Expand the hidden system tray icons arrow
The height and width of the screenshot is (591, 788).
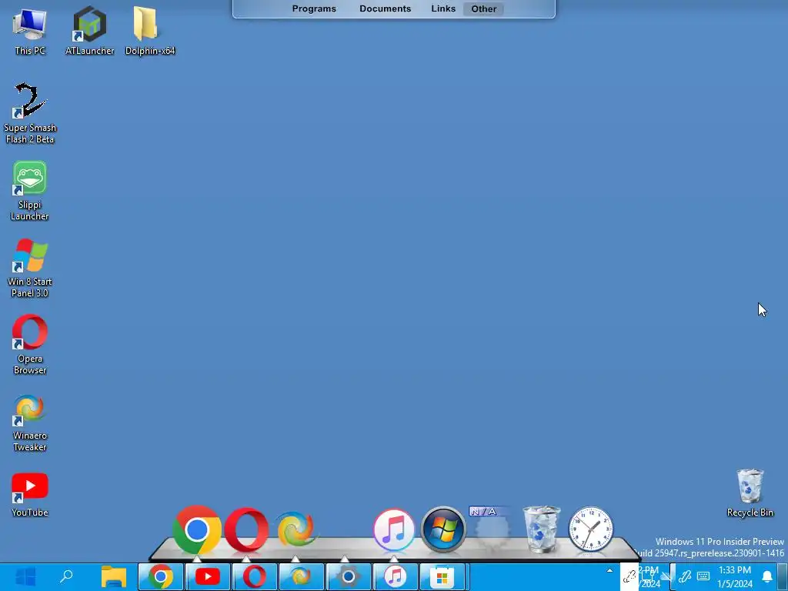pos(609,570)
